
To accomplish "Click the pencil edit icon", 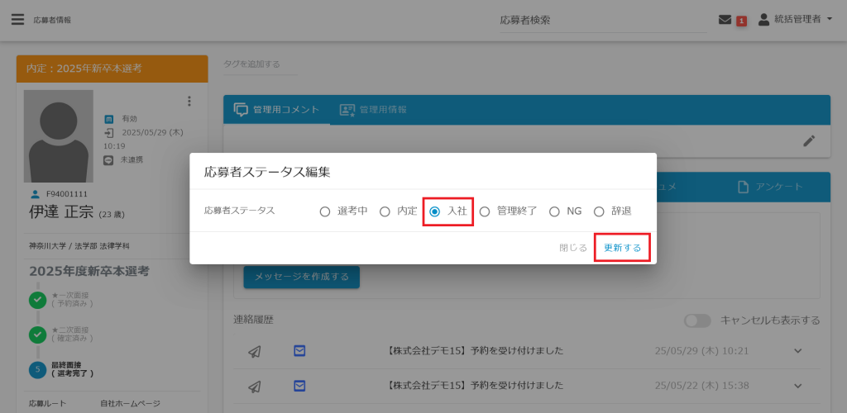I will pyautogui.click(x=809, y=141).
